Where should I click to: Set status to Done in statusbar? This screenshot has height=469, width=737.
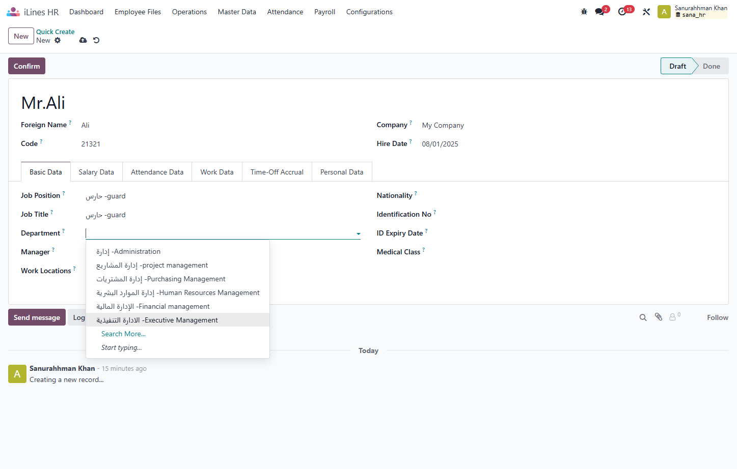pos(711,66)
